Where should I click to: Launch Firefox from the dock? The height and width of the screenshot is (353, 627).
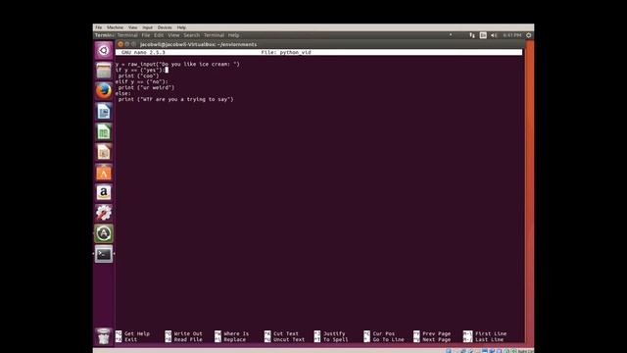104,91
